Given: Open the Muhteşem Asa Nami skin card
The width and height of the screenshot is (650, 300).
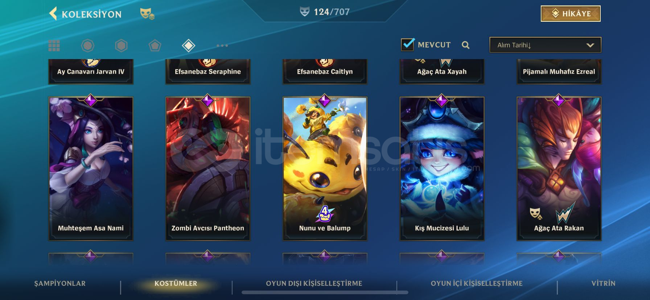Looking at the screenshot, I should [x=91, y=168].
